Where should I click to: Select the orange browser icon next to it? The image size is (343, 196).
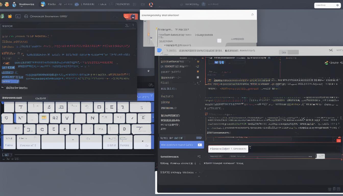click(10, 16)
